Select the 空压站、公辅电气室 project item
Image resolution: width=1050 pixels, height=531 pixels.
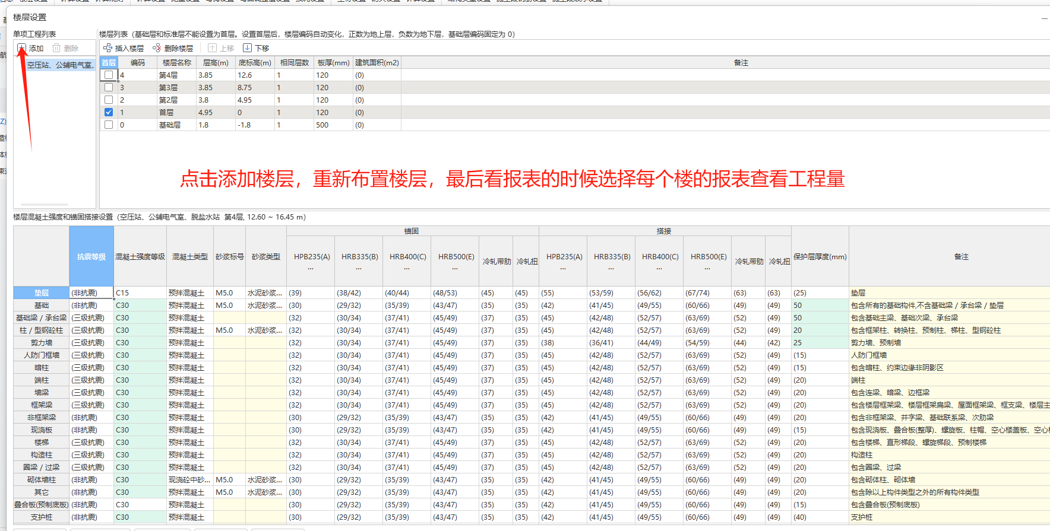[60, 65]
